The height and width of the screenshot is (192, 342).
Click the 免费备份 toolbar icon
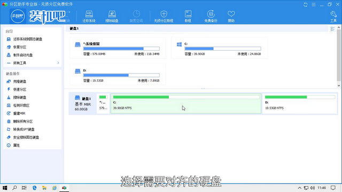coord(211,17)
